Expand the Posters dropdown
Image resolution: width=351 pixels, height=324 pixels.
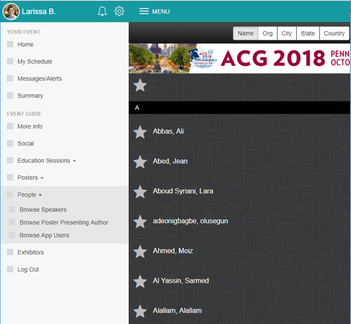(x=31, y=177)
